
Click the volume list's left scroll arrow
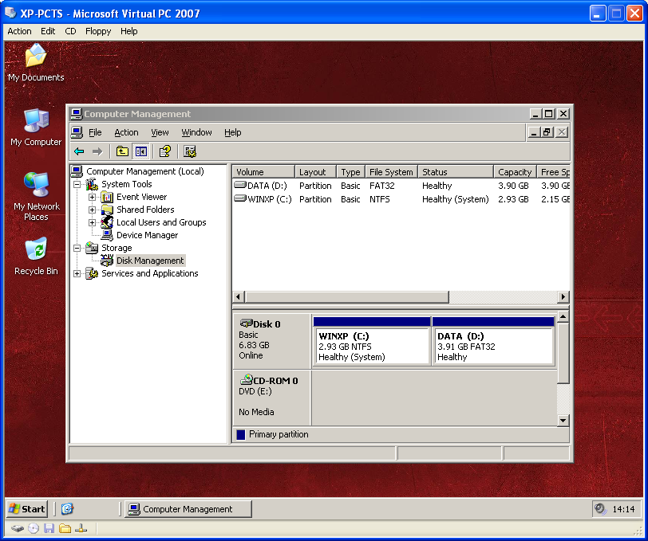click(x=238, y=296)
